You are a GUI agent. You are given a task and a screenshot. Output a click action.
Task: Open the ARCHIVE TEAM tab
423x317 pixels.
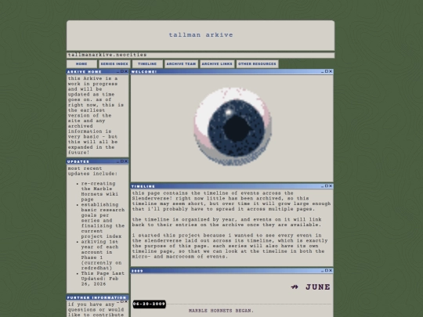click(x=181, y=64)
